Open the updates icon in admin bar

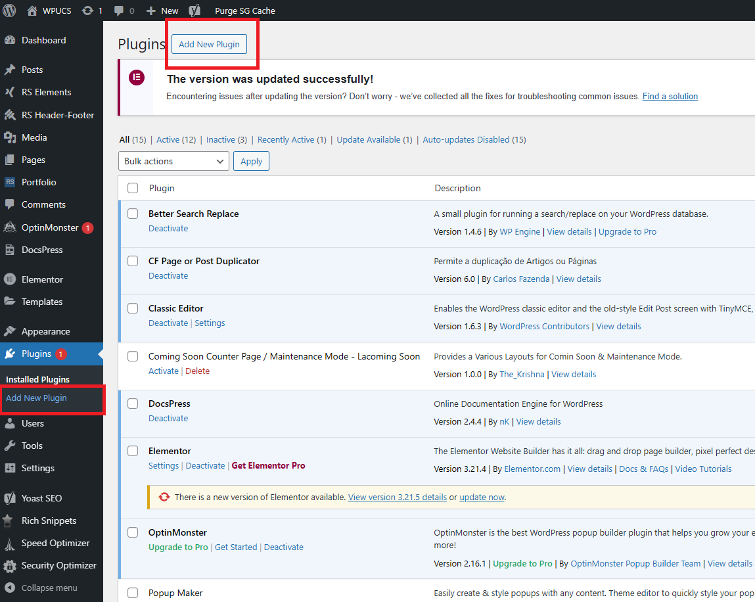[87, 11]
